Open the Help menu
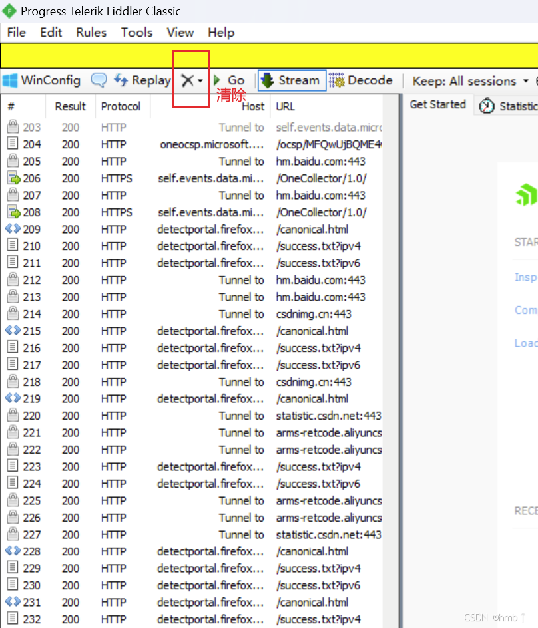 [x=221, y=33]
